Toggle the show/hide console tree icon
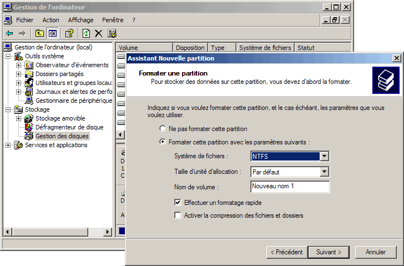The width and height of the screenshot is (404, 266). tap(52, 34)
